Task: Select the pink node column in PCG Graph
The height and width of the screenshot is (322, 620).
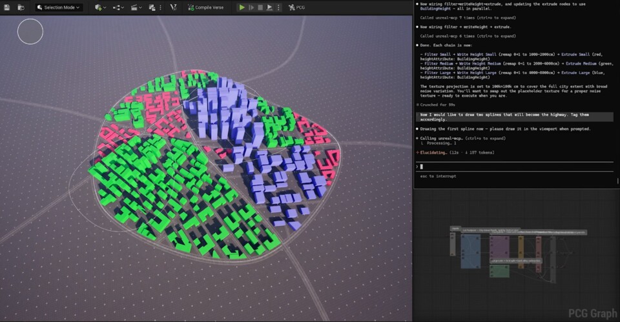Action: pyautogui.click(x=538, y=254)
